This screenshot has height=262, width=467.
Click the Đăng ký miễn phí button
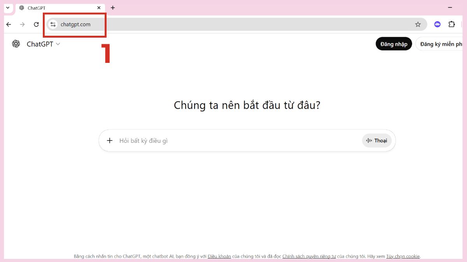[x=442, y=44]
